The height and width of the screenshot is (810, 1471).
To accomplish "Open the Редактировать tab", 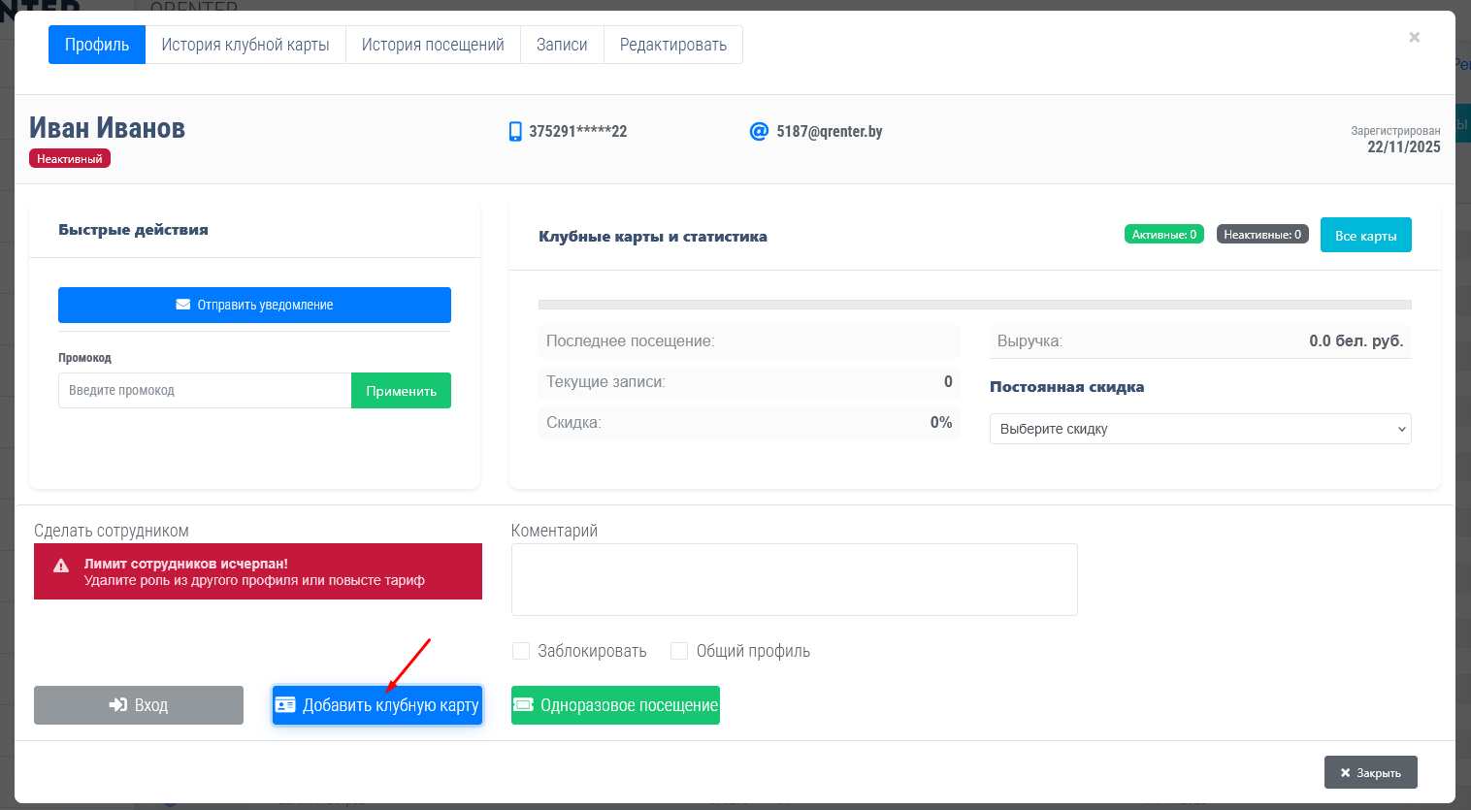I will tap(673, 45).
